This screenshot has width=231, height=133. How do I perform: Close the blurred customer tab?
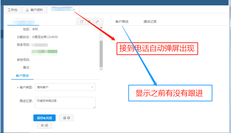click(x=74, y=10)
